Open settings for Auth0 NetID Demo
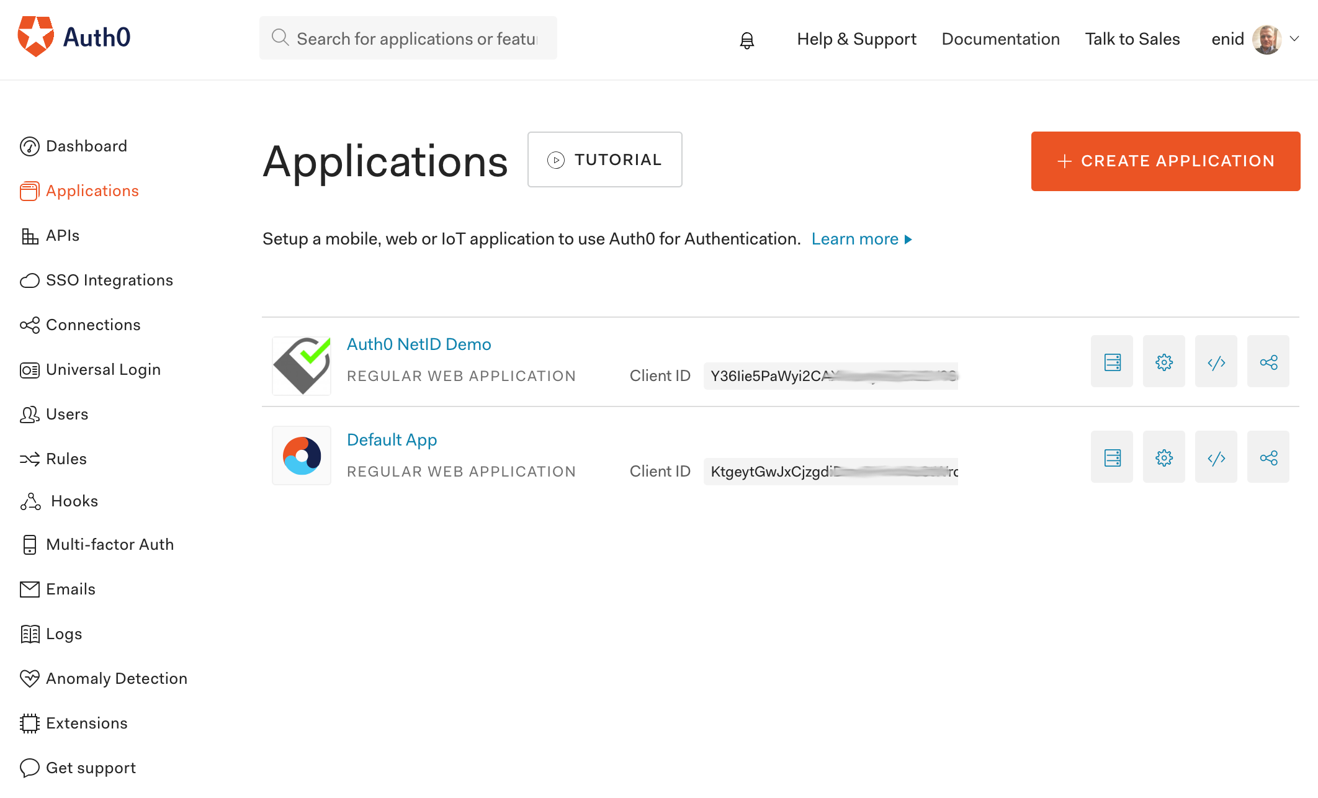Screen dimensions: 1318x798 [x=1165, y=361]
